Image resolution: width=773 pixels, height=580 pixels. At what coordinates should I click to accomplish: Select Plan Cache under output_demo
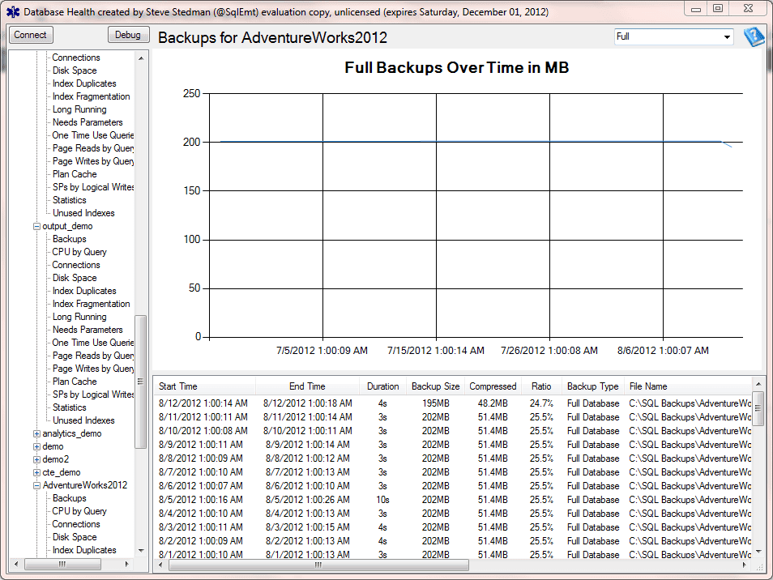(74, 382)
